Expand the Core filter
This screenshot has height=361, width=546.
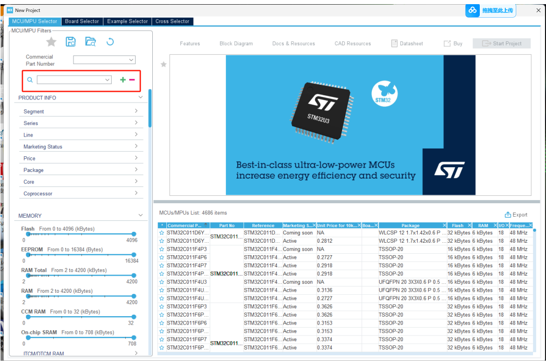point(136,181)
